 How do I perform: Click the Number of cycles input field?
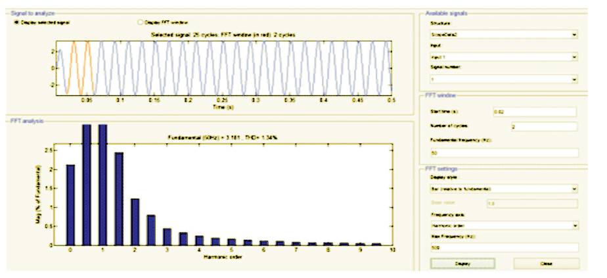pos(544,127)
